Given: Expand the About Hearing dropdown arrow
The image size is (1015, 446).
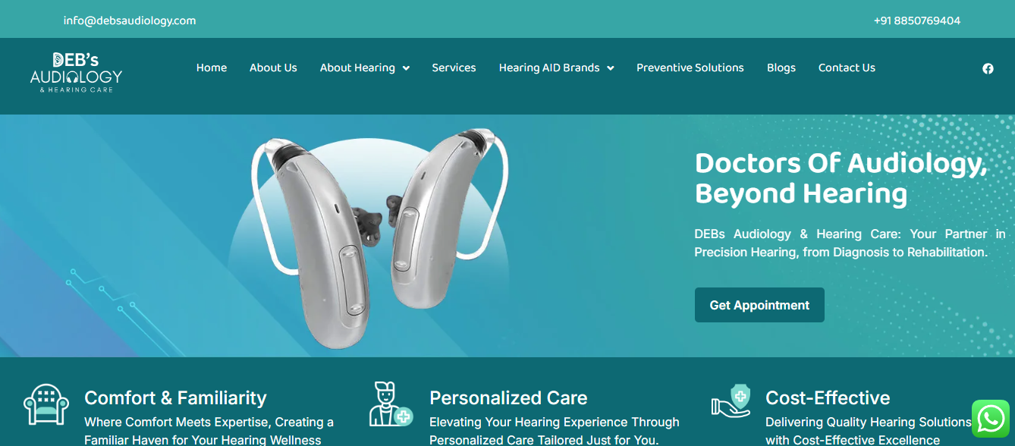Looking at the screenshot, I should [x=406, y=68].
